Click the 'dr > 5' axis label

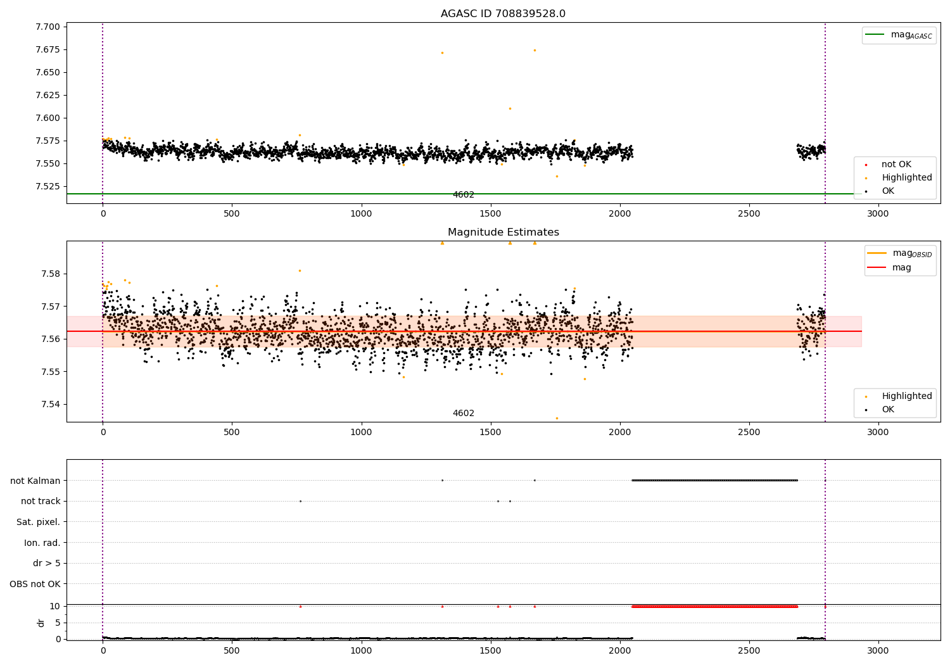47,563
